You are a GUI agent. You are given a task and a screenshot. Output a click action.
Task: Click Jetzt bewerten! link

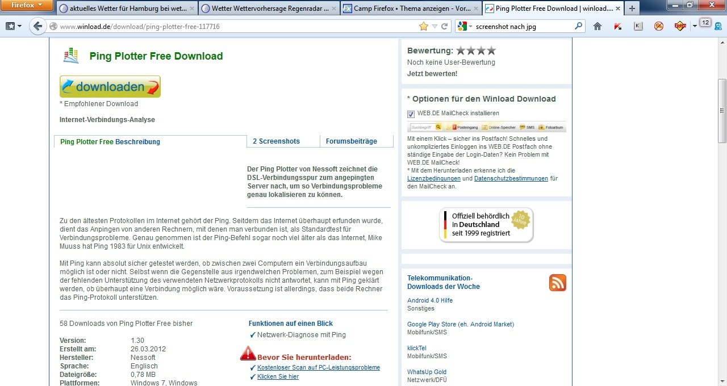pos(432,74)
